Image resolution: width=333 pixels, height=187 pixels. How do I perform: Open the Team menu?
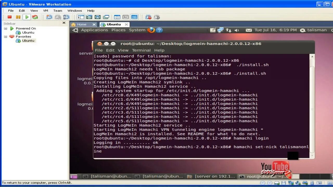[58, 11]
